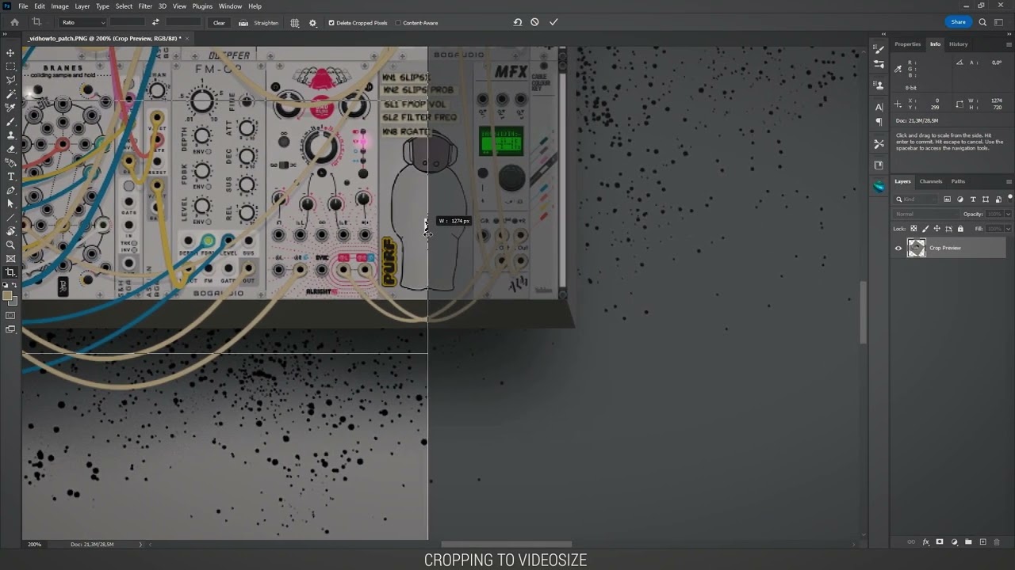
Task: Select the Rectangular Marquee tool
Action: coord(10,66)
